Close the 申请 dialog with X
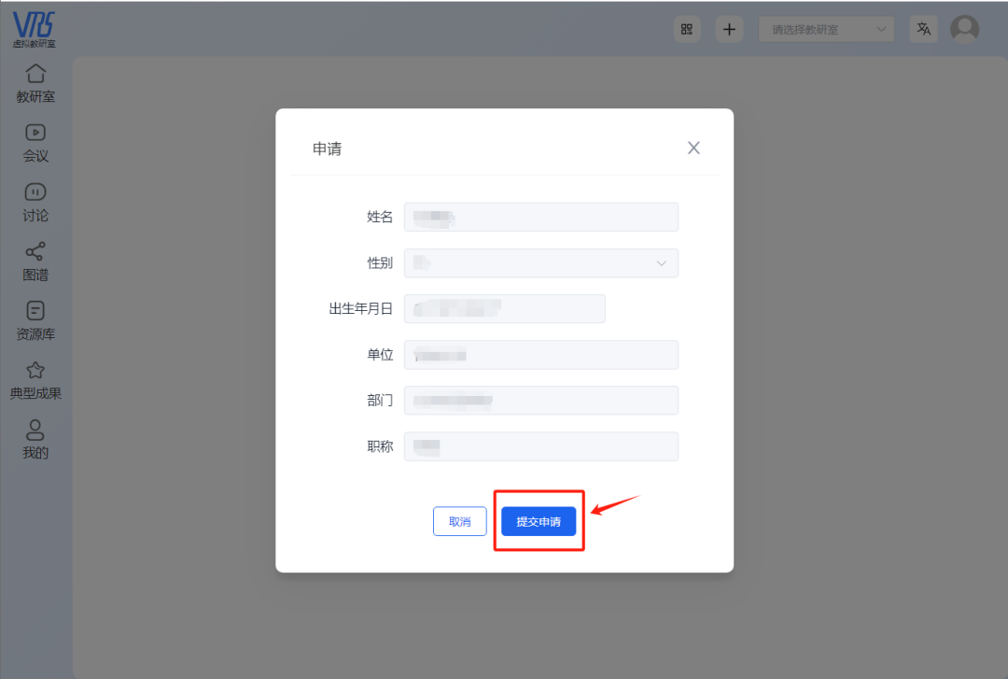The image size is (1008, 679). (x=693, y=148)
